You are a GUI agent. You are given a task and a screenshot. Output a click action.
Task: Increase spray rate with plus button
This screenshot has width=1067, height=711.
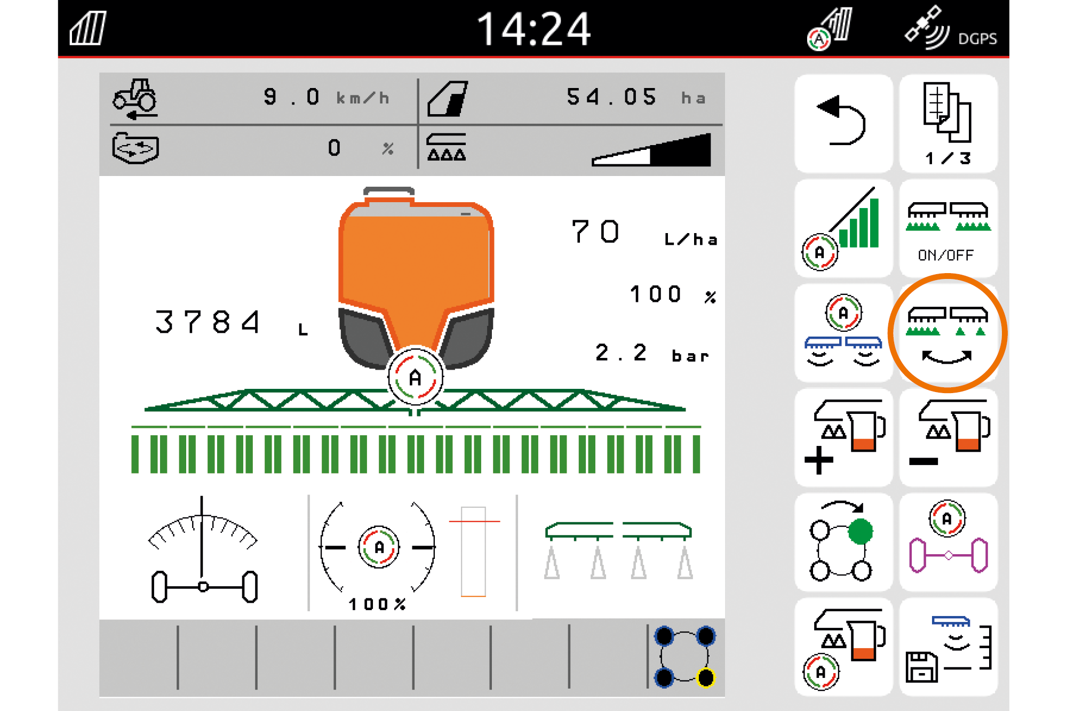[843, 437]
